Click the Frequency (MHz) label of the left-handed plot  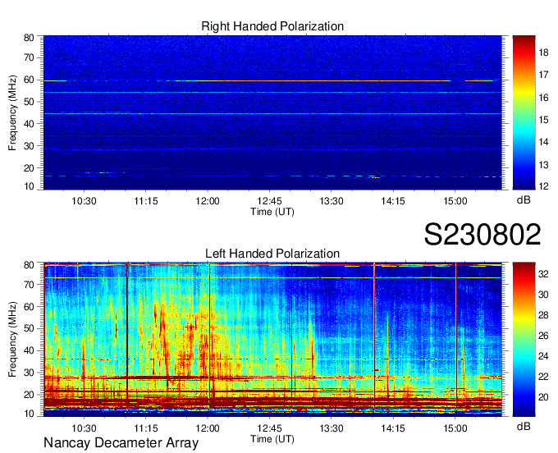coord(12,340)
